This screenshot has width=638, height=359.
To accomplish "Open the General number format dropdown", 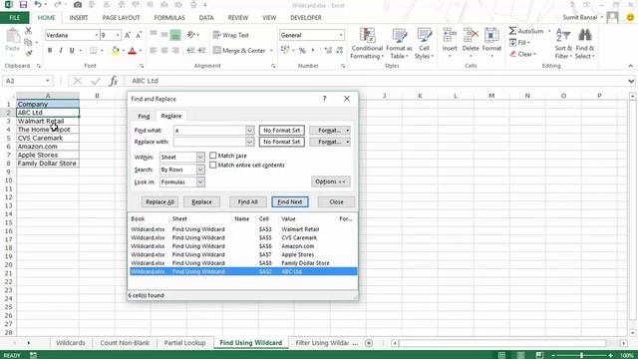I will 341,36.
